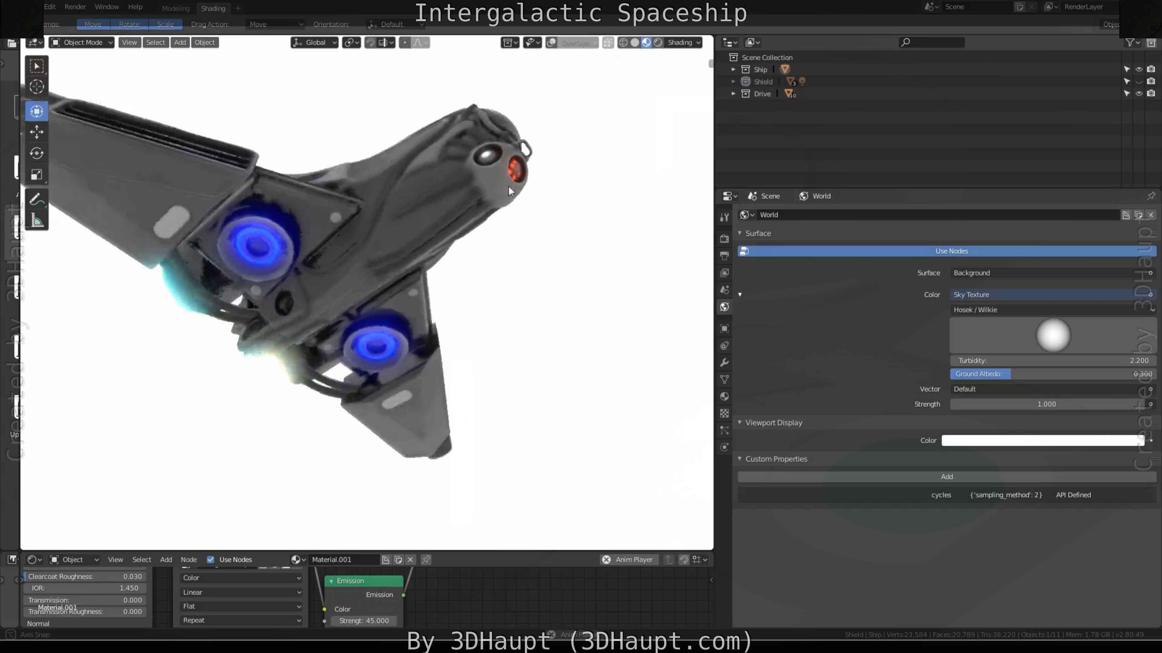
Task: Open the Modifiers wrench tab
Action: tap(724, 362)
